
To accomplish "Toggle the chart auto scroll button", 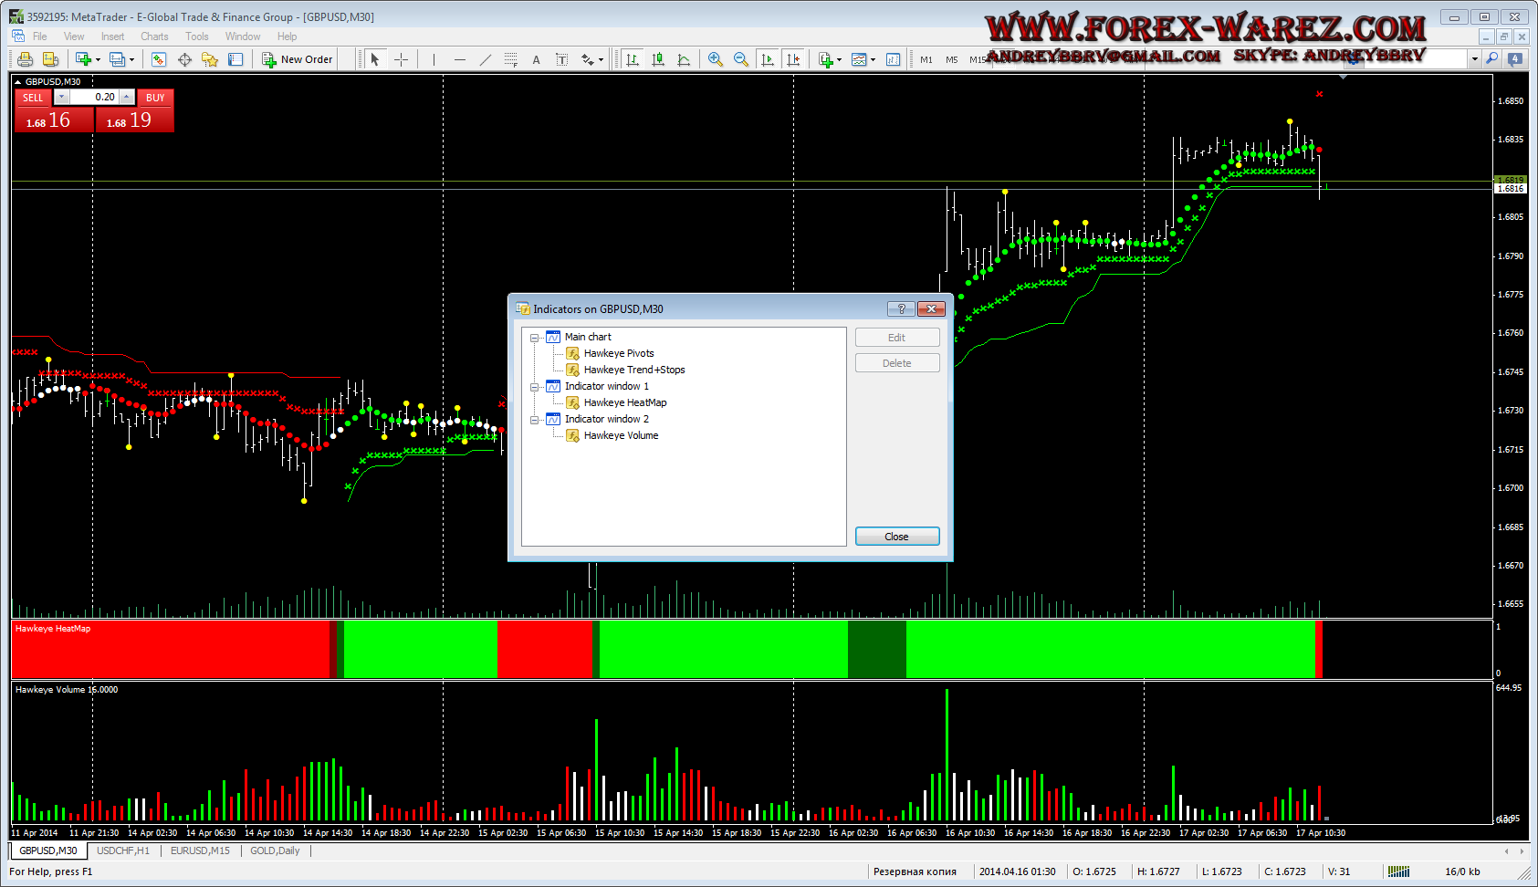I will tap(768, 59).
